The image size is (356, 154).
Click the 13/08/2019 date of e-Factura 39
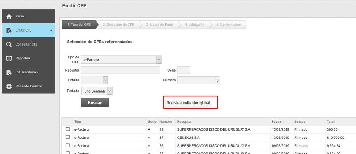(x=280, y=130)
